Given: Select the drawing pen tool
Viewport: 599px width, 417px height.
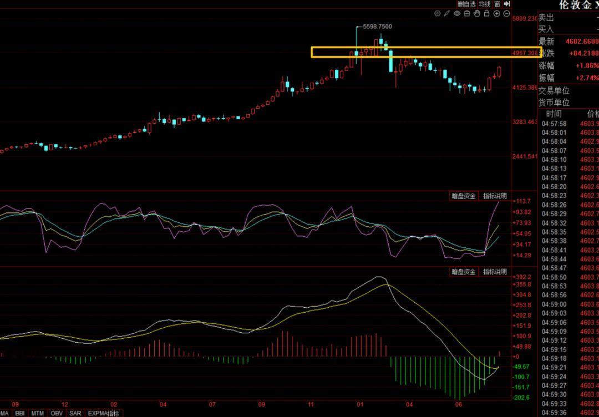Looking at the screenshot, I should pos(447,14).
